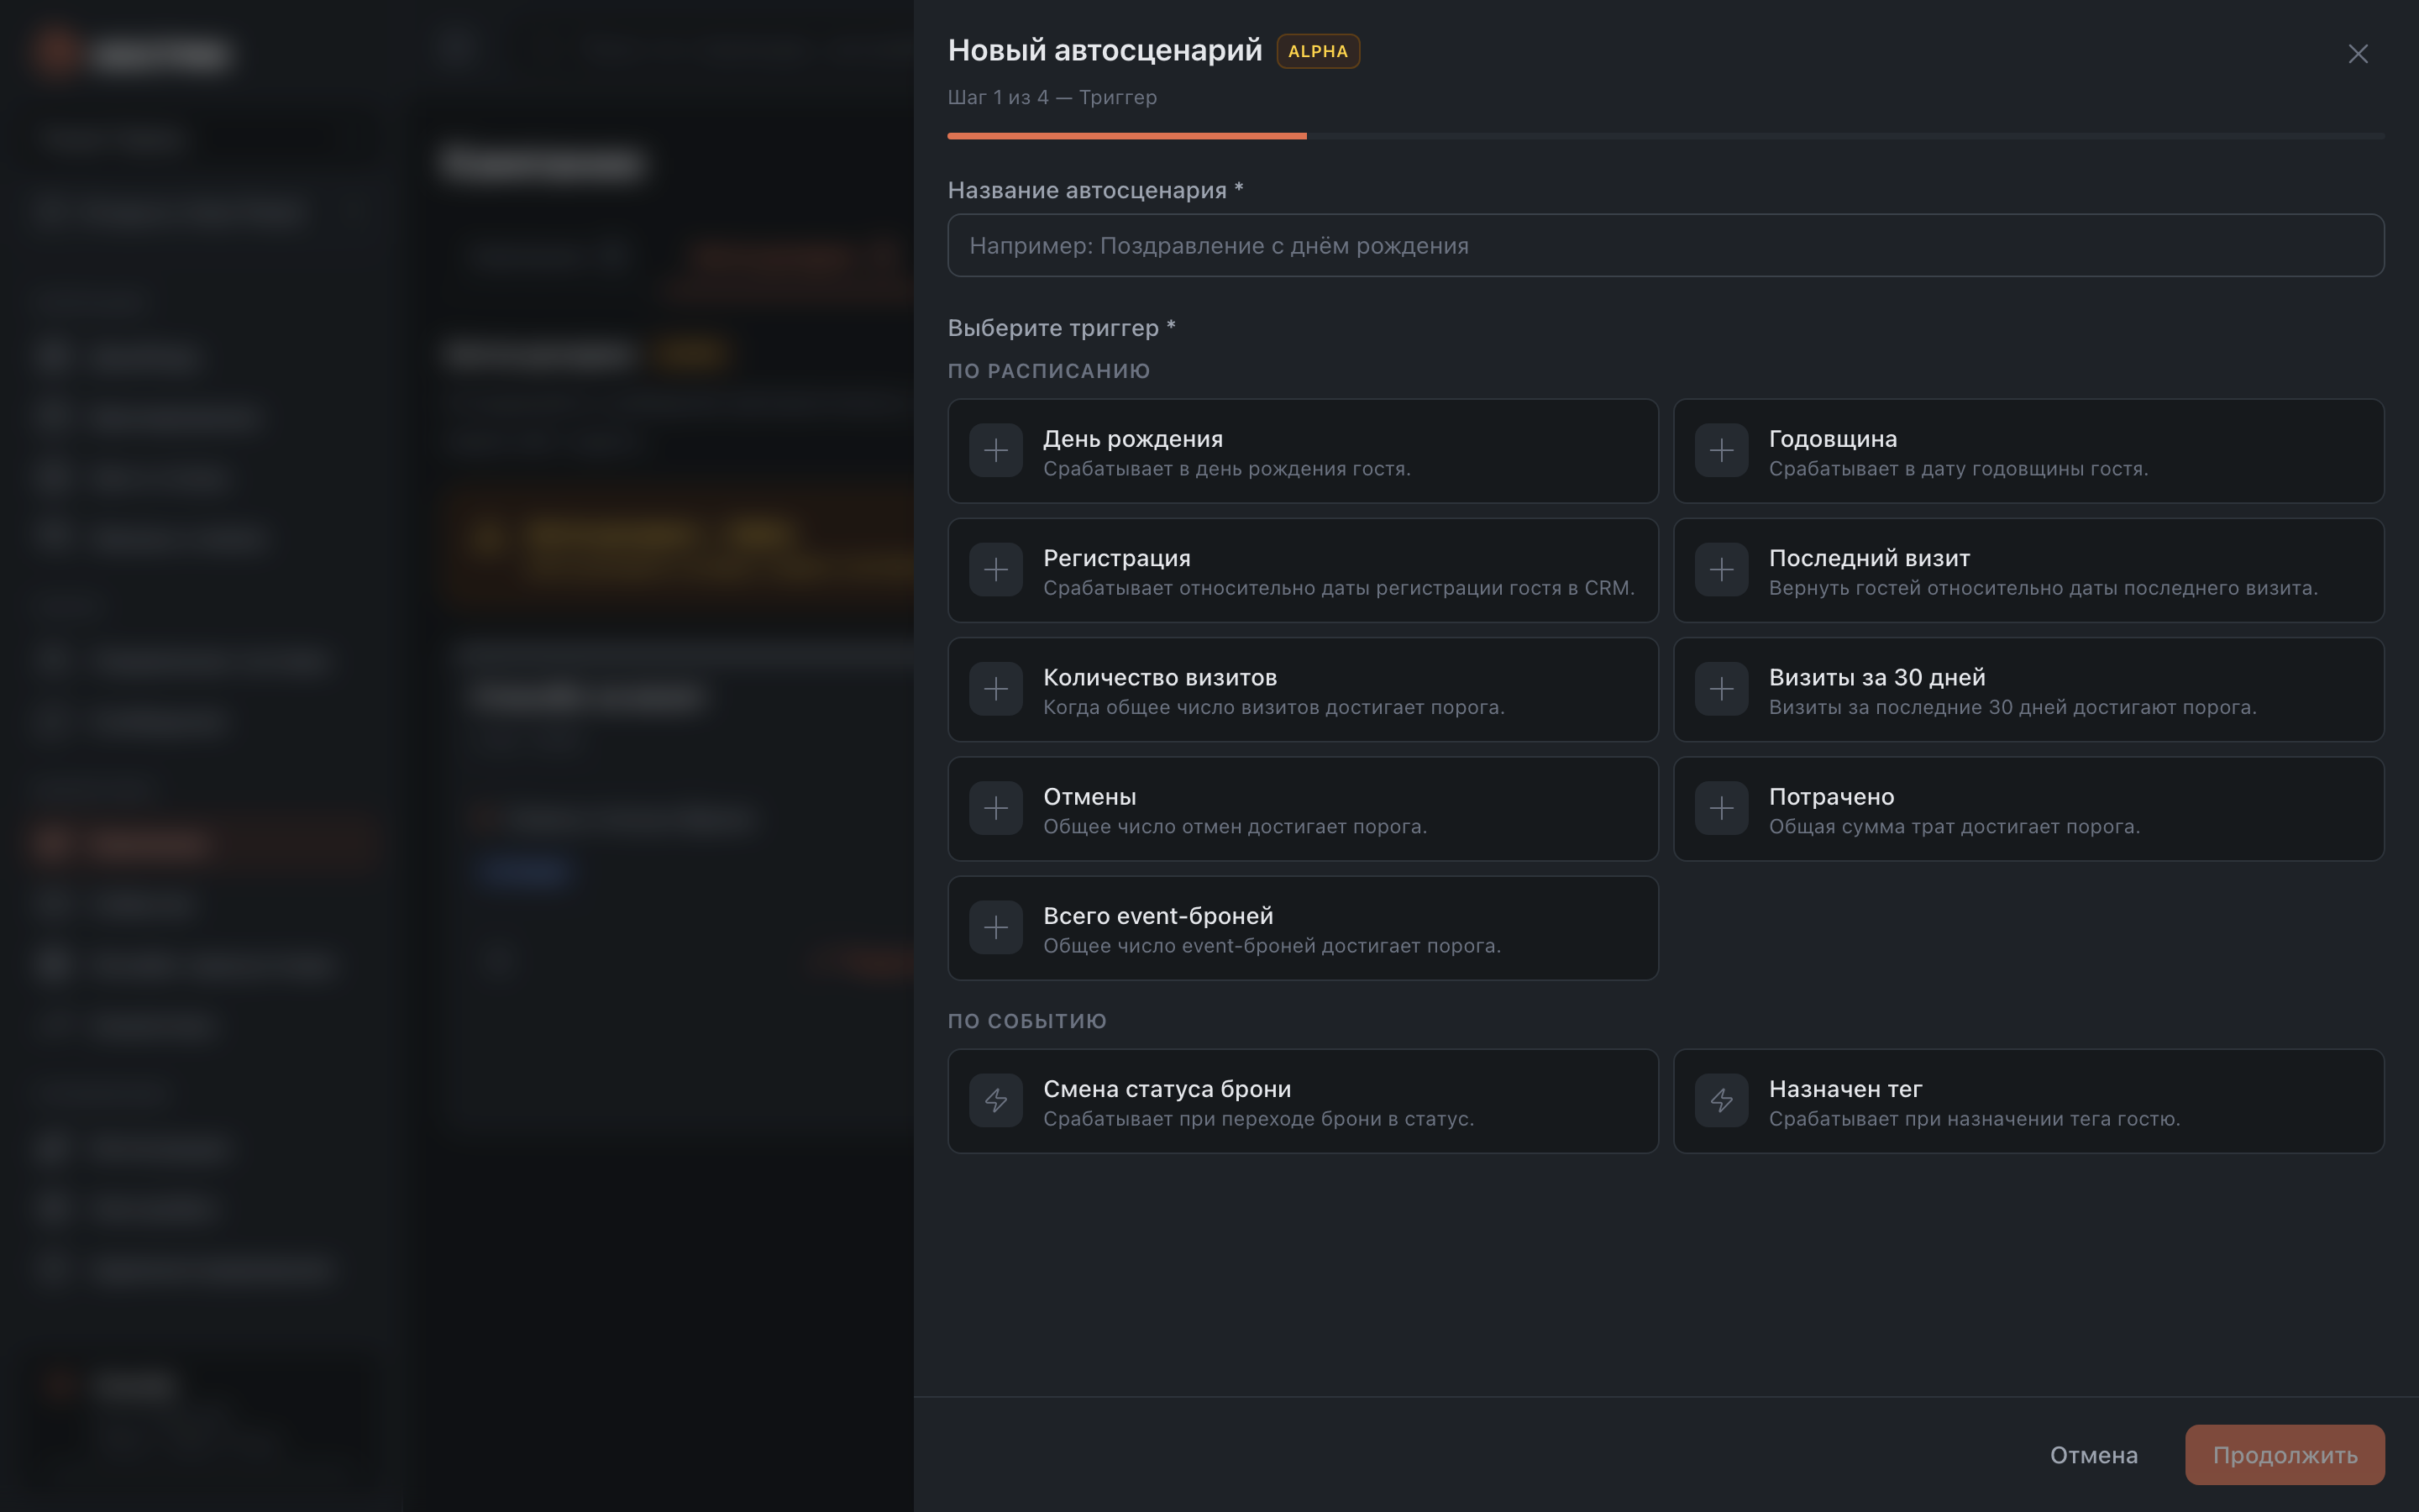
Task: Choose the Всего event-броней trigger
Action: click(1303, 928)
